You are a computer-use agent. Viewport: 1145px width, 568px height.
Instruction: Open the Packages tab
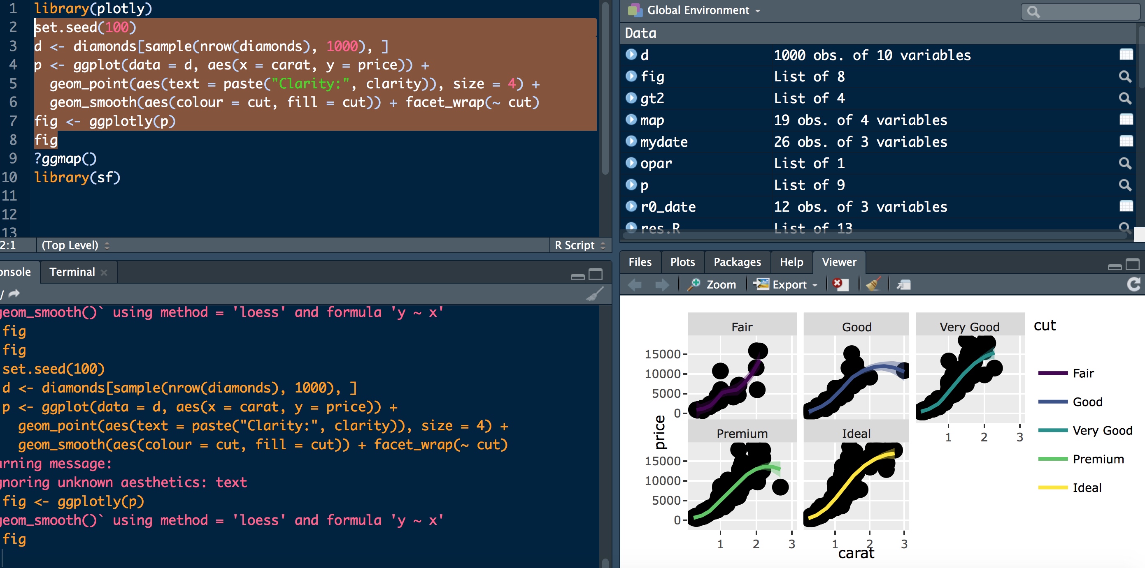pos(737,262)
